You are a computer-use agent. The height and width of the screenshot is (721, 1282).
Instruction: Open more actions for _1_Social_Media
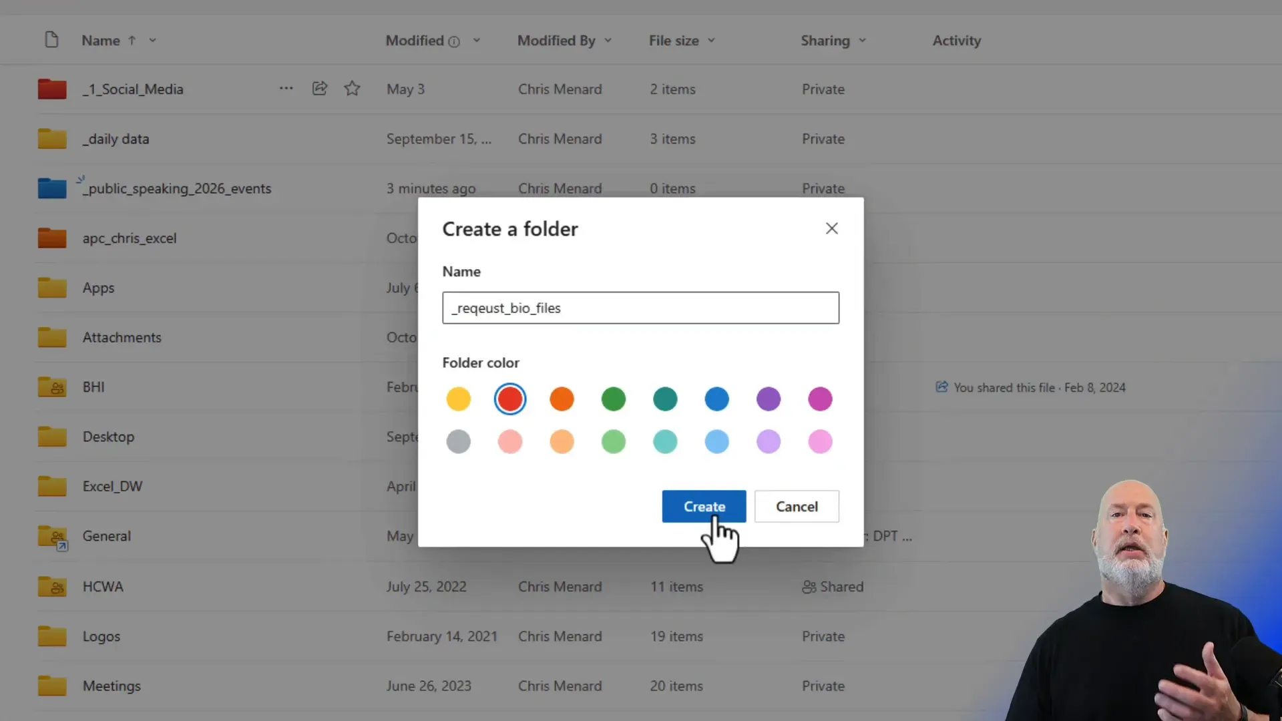(286, 88)
